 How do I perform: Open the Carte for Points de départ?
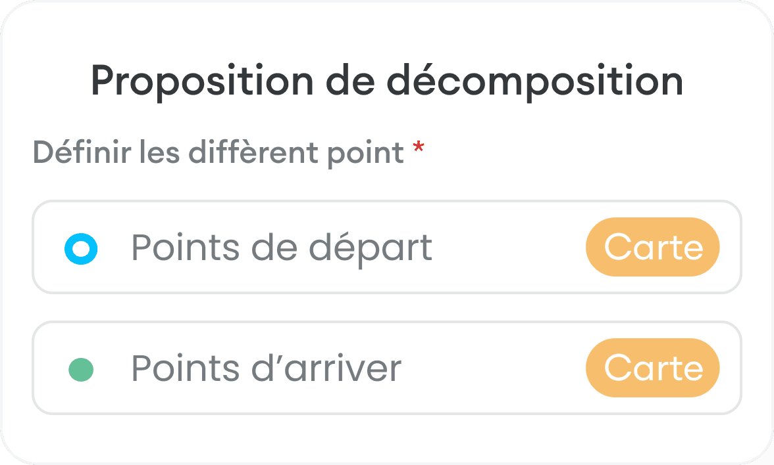(652, 247)
